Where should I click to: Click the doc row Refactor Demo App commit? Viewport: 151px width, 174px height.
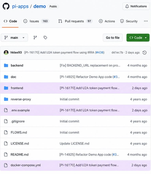point(90,77)
